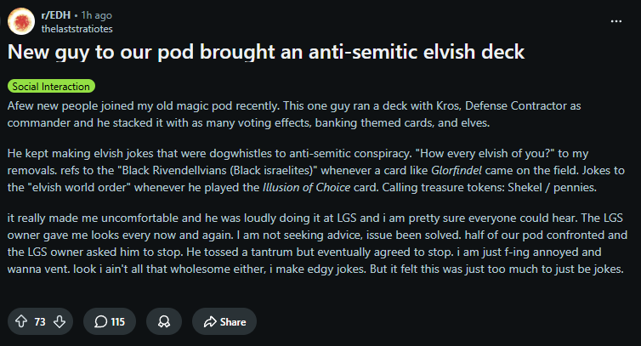The height and width of the screenshot is (346, 641).
Task: Upvote the anti-semitic elvish deck post
Action: (x=21, y=321)
